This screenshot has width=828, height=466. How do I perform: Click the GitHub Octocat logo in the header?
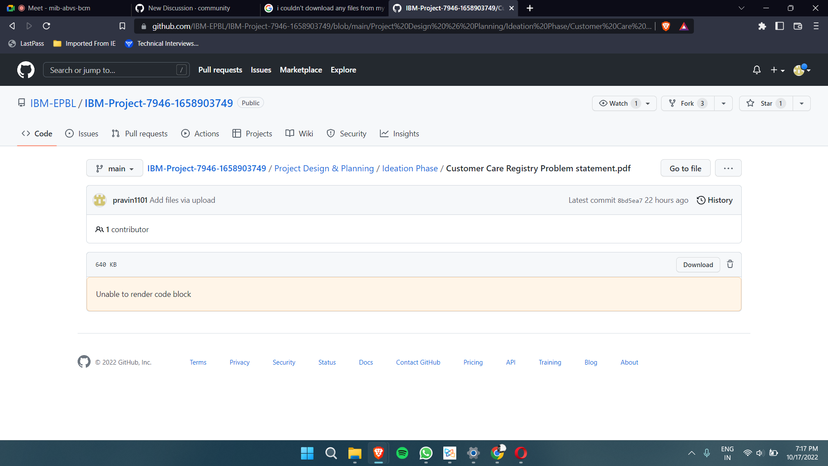pos(26,70)
